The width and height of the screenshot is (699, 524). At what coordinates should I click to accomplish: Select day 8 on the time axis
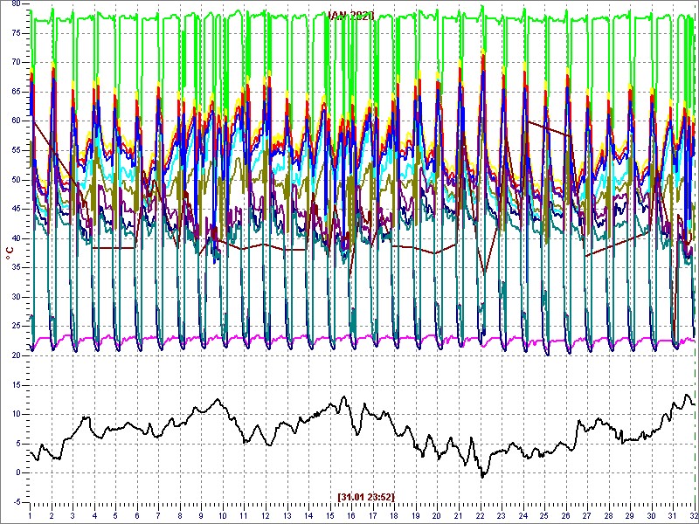coord(180,517)
